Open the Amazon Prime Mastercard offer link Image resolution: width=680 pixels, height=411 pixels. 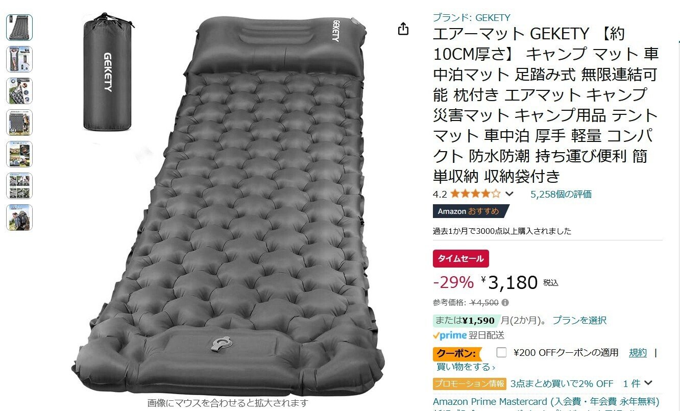[x=546, y=401]
